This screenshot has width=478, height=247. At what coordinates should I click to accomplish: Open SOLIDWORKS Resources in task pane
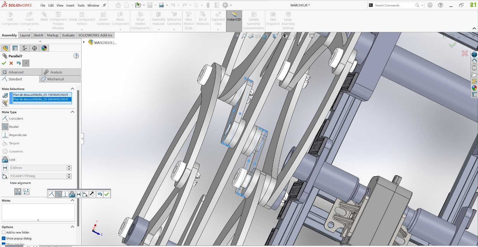(474, 61)
